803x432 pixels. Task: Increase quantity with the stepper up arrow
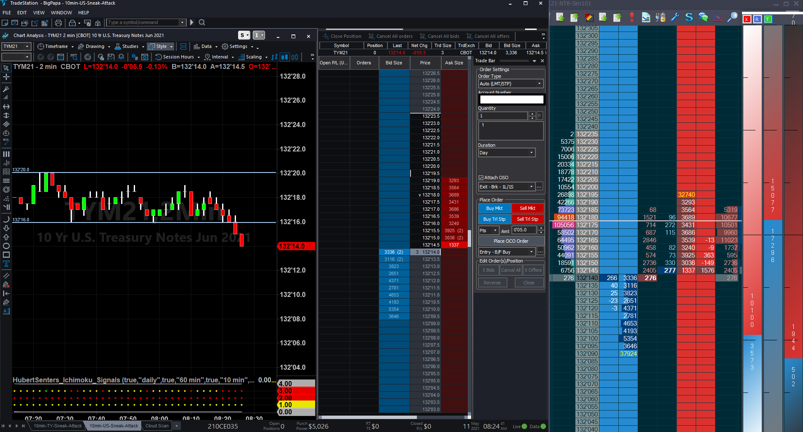532,114
